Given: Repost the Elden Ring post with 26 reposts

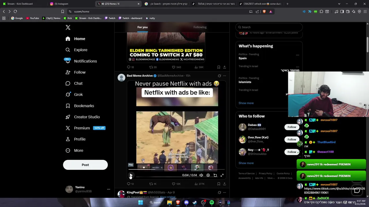Looking at the screenshot, I should 153,67.
